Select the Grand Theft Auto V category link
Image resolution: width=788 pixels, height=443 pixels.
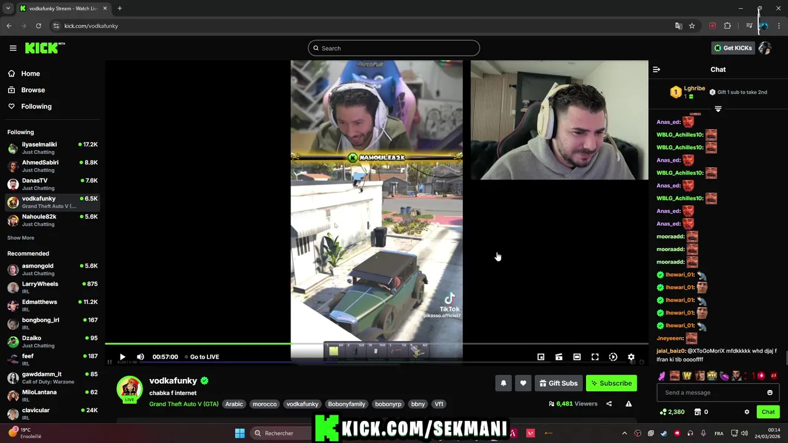point(183,404)
